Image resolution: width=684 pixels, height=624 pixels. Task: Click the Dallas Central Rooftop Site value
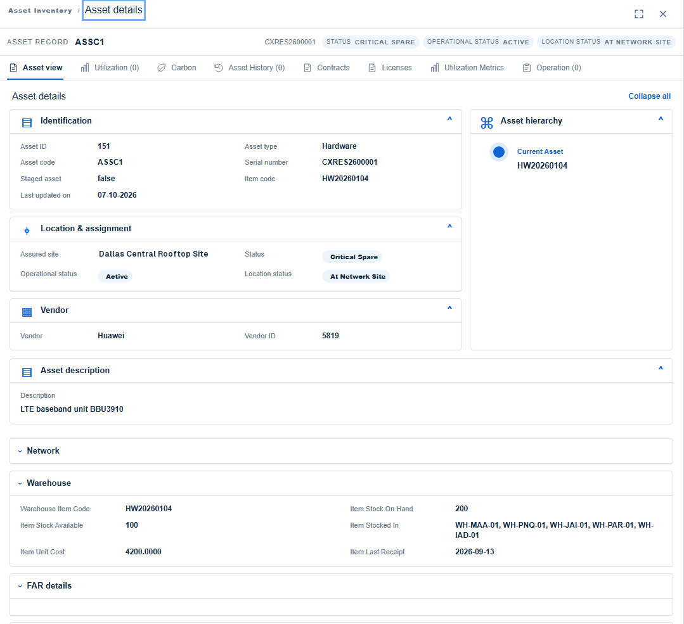tap(153, 254)
